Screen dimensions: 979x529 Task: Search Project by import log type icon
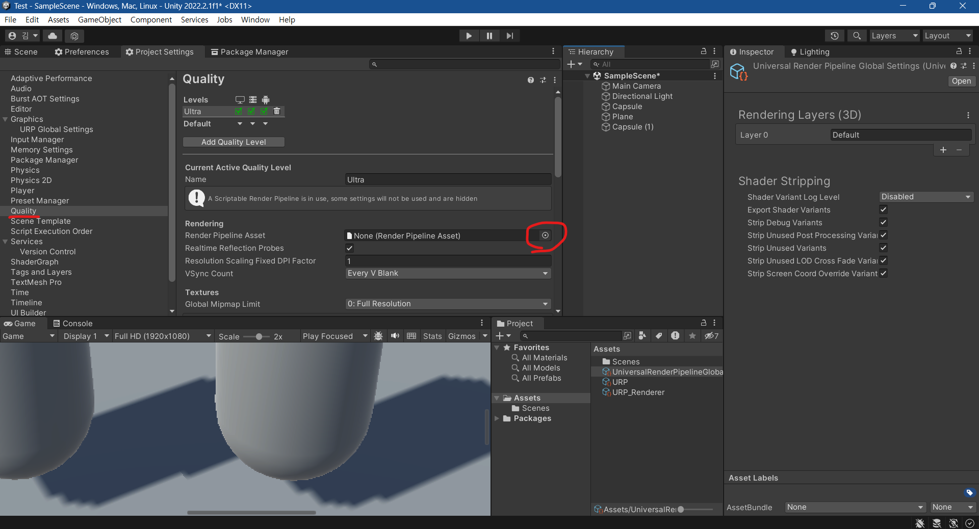(675, 336)
